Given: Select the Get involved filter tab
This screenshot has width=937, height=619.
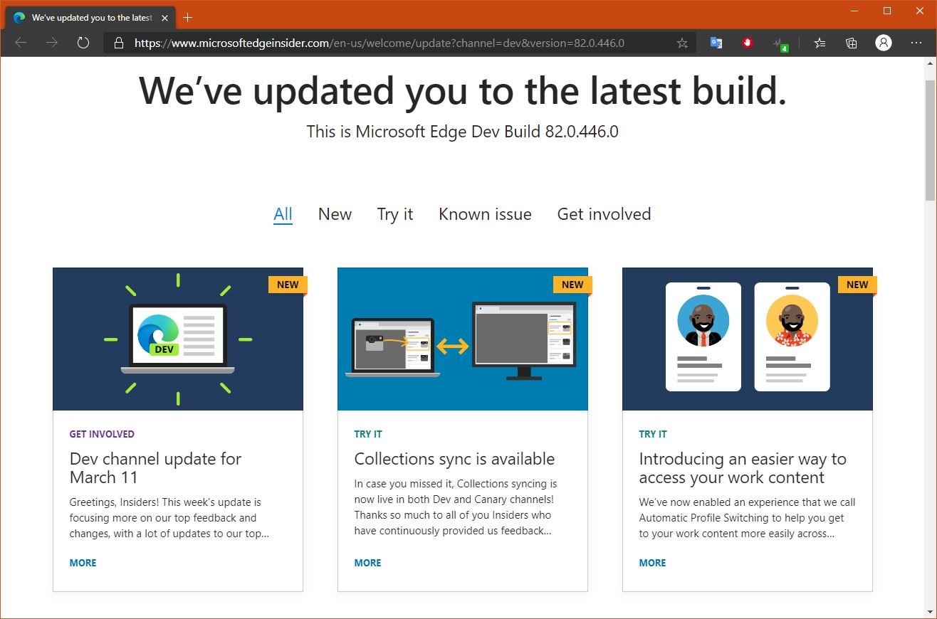Looking at the screenshot, I should 604,214.
